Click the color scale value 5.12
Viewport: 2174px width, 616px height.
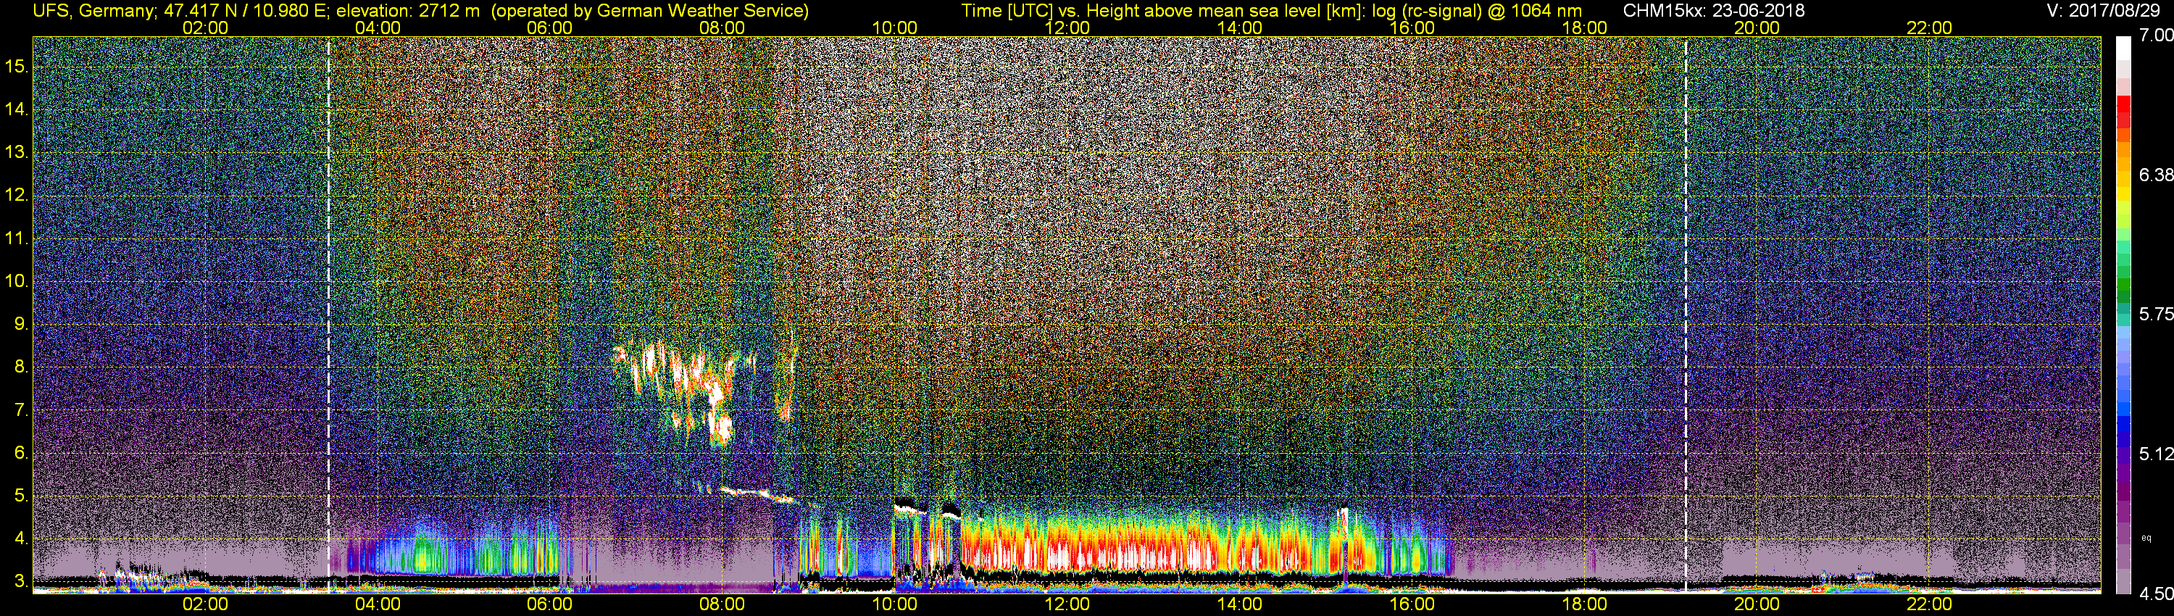click(2155, 454)
